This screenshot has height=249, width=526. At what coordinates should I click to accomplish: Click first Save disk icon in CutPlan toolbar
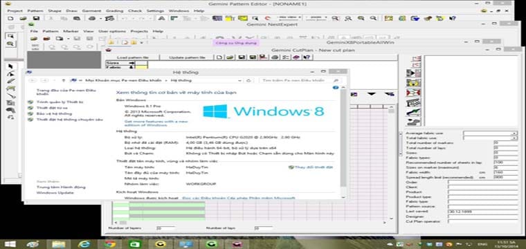pos(241,57)
